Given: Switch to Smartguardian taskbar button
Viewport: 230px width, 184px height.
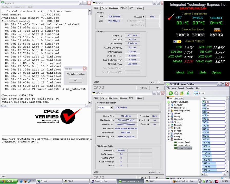Looking at the screenshot, I should [103, 181].
